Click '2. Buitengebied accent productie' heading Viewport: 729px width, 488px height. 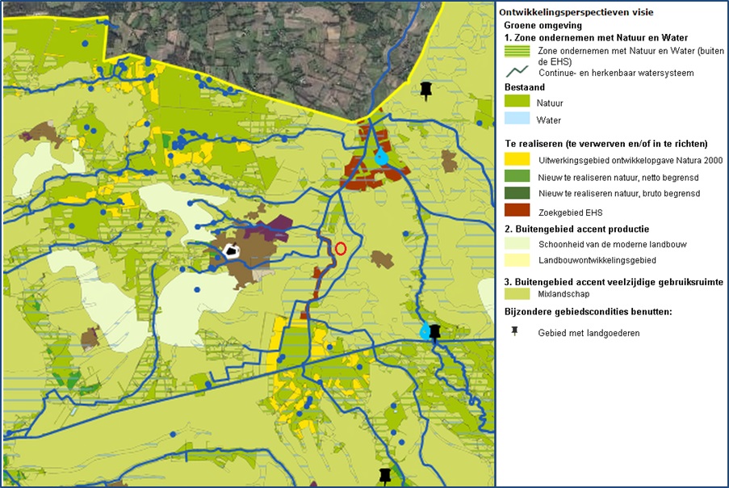577,229
